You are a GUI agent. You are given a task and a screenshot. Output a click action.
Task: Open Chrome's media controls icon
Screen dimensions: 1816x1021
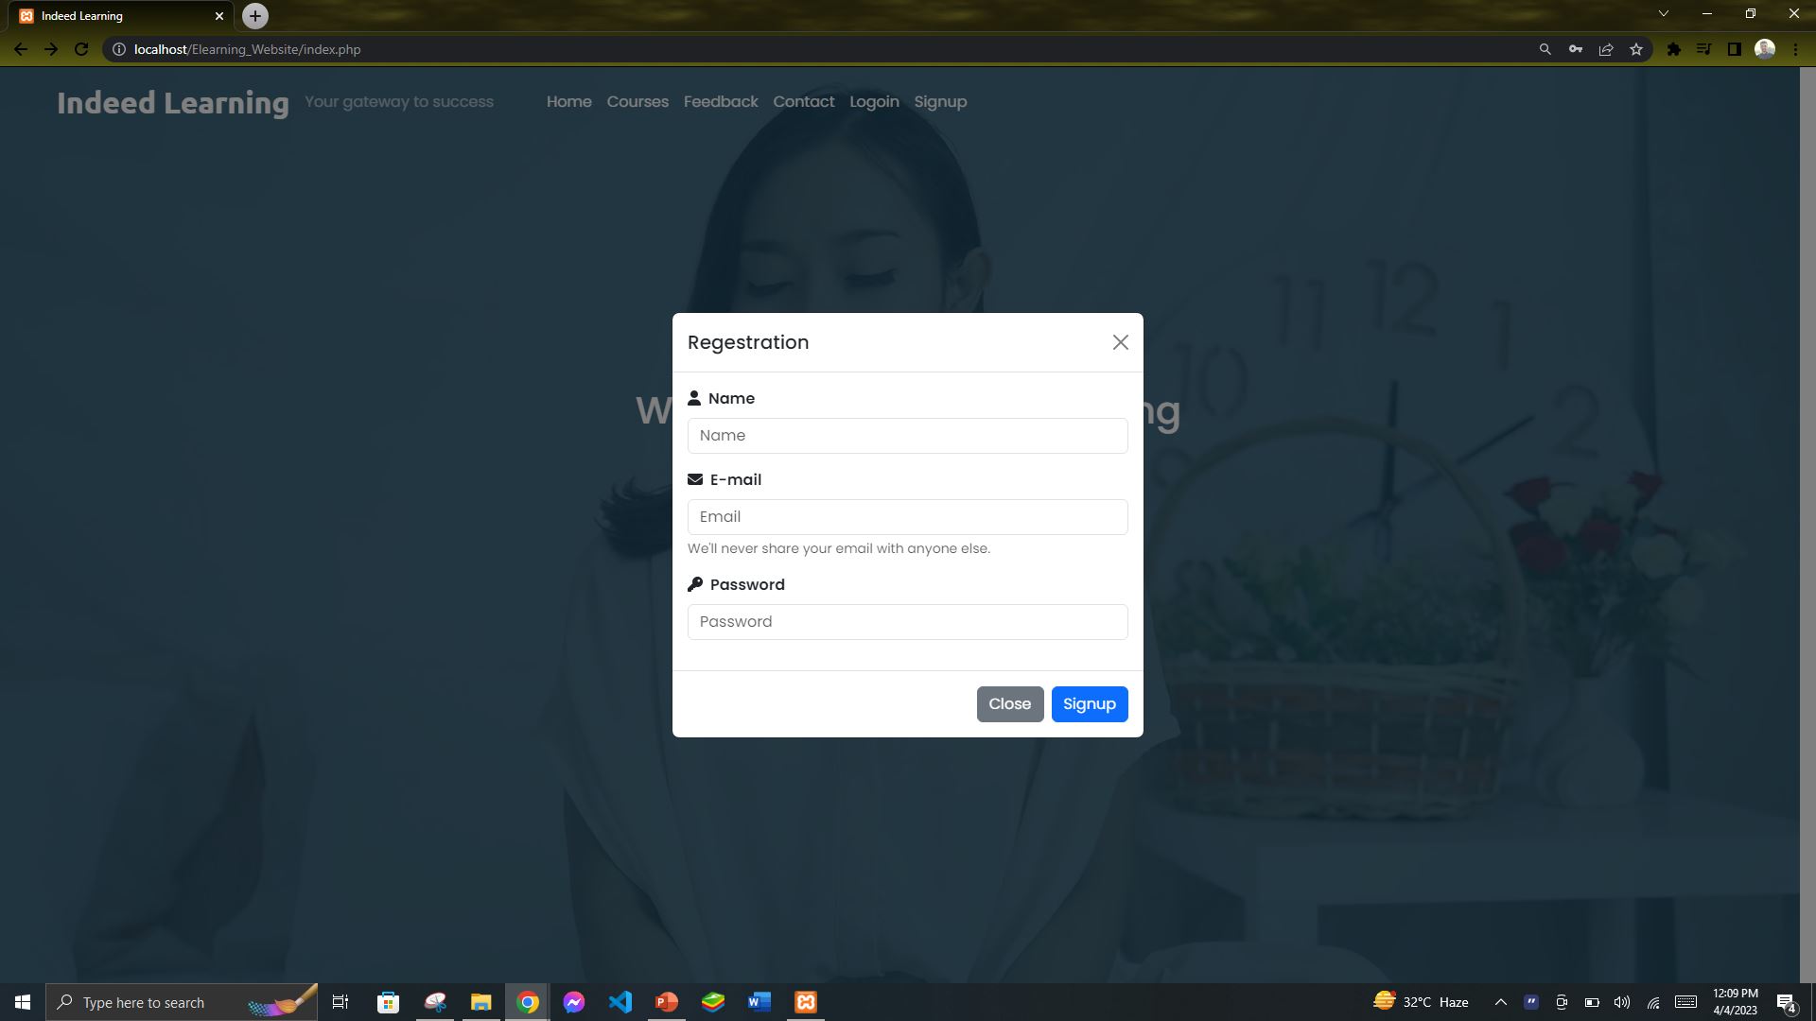coord(1704,48)
